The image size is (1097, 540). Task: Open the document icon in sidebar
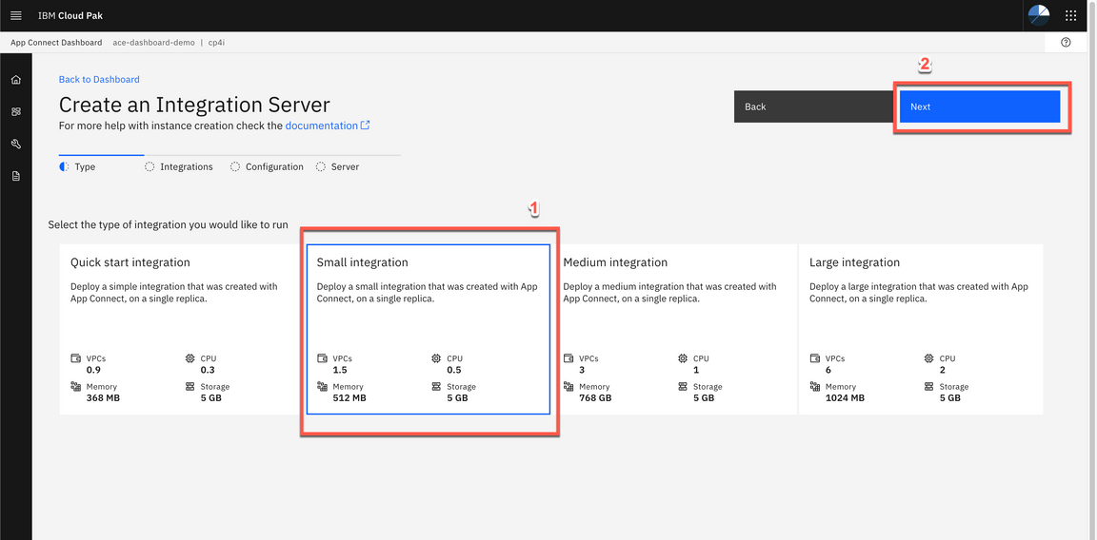point(16,177)
